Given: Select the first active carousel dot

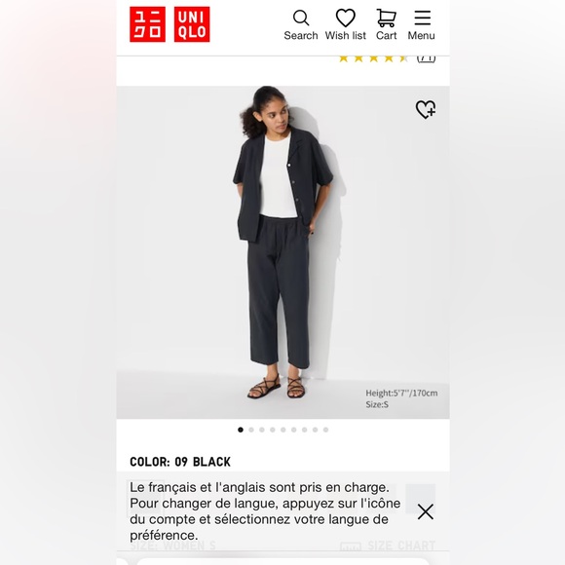Looking at the screenshot, I should point(241,430).
